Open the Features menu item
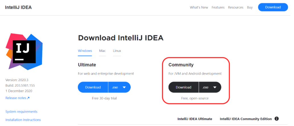Viewport: 294px width, 126px height. 218,7
